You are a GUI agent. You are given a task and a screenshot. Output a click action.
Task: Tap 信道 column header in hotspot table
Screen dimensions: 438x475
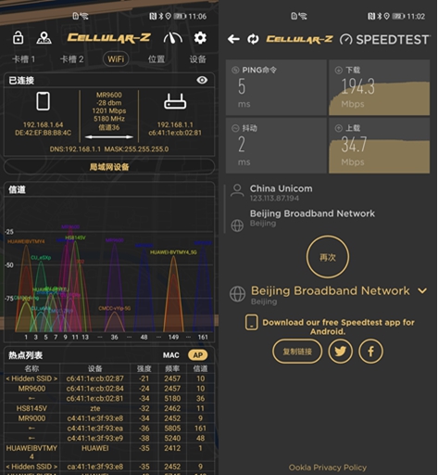[200, 368]
